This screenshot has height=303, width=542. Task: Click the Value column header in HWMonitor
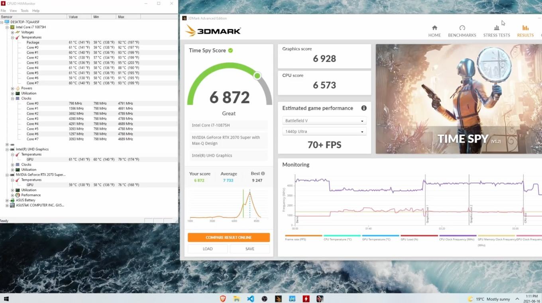click(x=79, y=17)
